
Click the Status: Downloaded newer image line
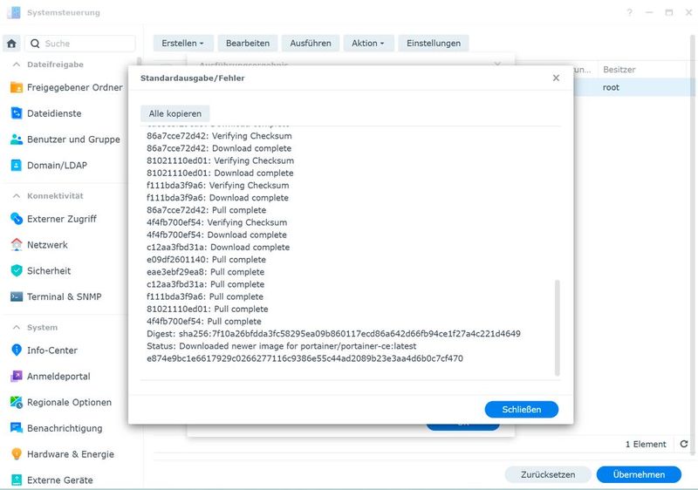tap(281, 346)
